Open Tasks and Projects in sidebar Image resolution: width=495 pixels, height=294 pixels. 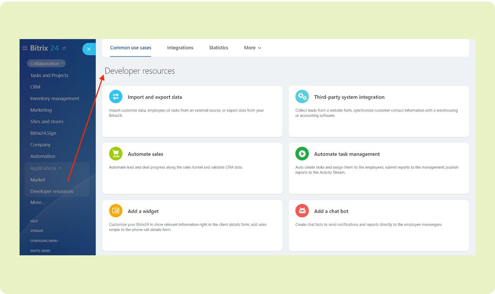(x=49, y=75)
